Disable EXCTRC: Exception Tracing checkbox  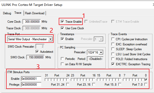(113, 64)
